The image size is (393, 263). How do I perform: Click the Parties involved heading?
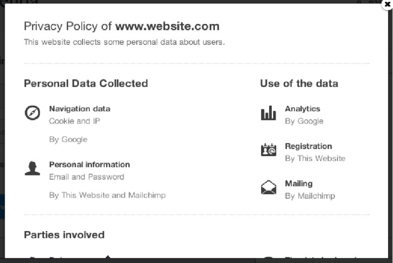click(x=64, y=235)
